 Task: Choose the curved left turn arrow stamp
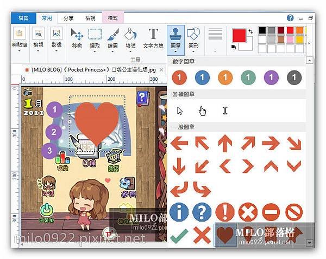179,189
